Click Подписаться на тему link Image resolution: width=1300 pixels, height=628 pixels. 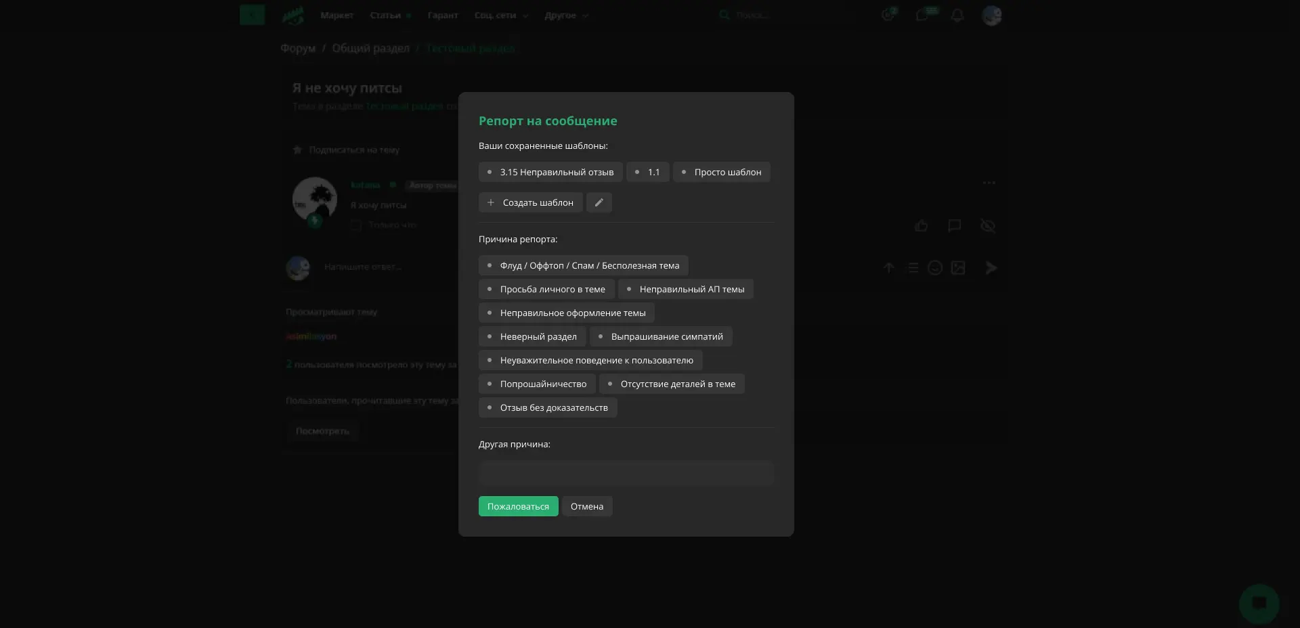click(354, 150)
